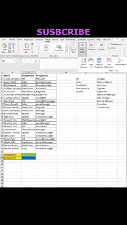The image size is (127, 225).
Task: Select the Stocks data type
Action: [46, 48]
